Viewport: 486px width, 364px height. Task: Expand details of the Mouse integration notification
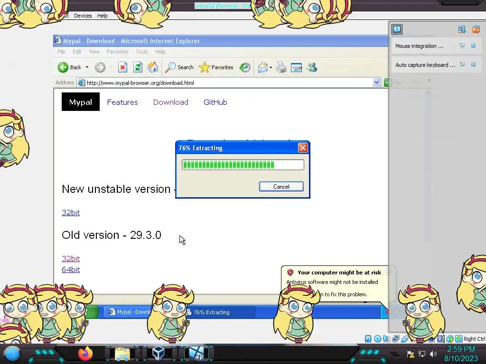[x=462, y=46]
